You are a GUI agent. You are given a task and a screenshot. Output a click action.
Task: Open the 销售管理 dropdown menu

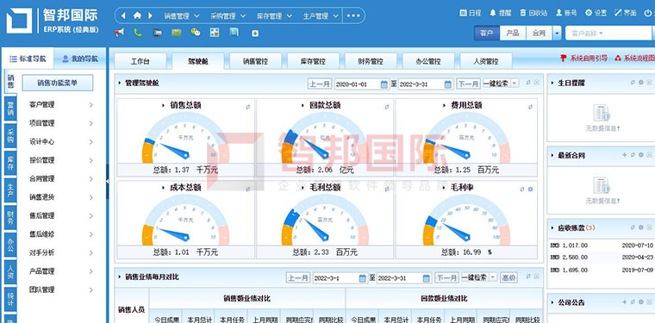tap(182, 16)
